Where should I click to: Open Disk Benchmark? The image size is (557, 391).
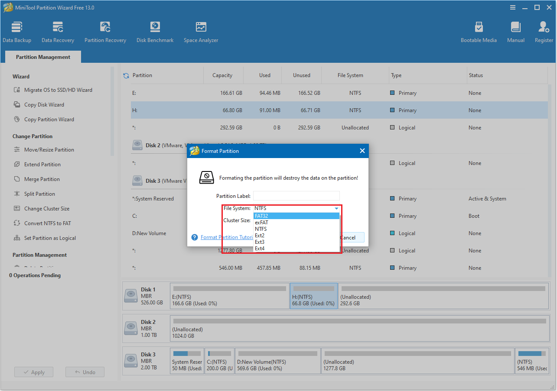pos(155,30)
